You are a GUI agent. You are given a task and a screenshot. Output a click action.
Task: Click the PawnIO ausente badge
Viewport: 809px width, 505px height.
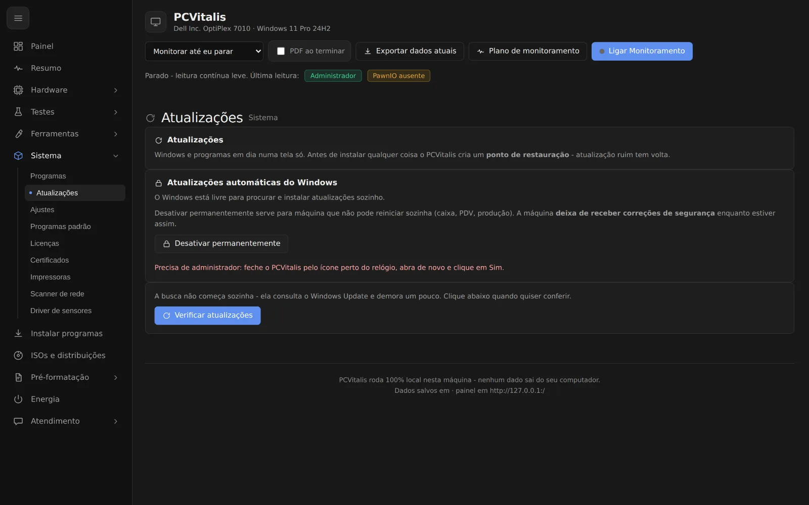[398, 76]
